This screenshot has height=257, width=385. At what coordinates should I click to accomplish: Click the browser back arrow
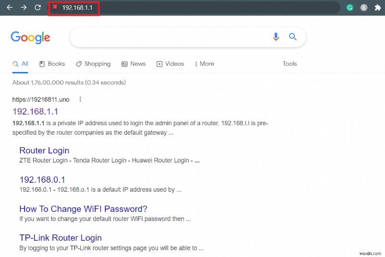(x=10, y=8)
